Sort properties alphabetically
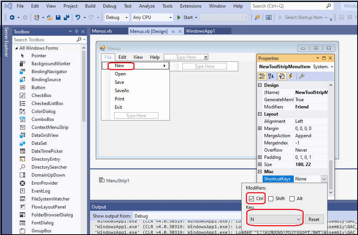This screenshot has width=358, height=235. click(x=271, y=76)
